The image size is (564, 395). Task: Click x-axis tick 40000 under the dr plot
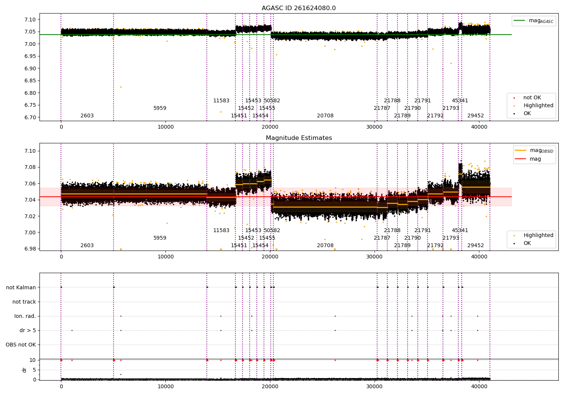(479, 387)
